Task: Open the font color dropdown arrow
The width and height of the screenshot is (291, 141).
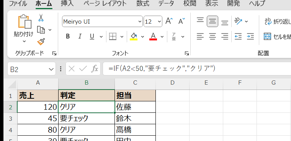Action: click(x=162, y=37)
